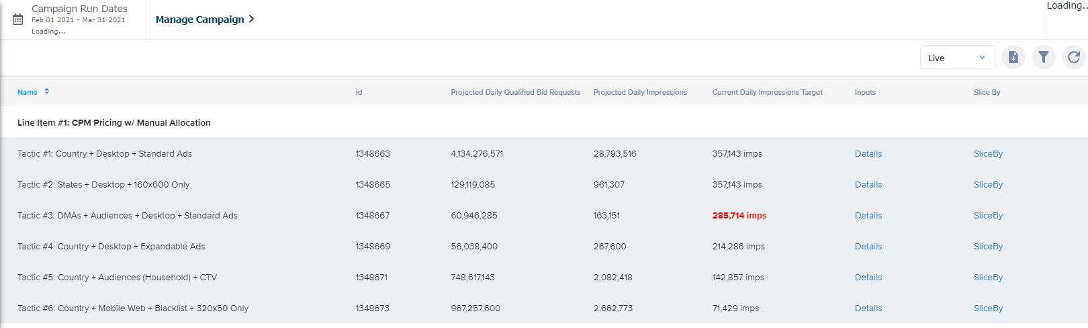Expand Manage Campaign chevron menu
The width and height of the screenshot is (1088, 328).
point(251,19)
